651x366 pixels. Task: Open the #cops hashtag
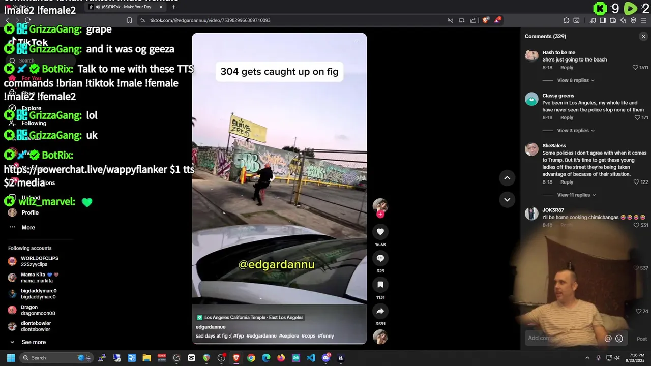[308, 336]
